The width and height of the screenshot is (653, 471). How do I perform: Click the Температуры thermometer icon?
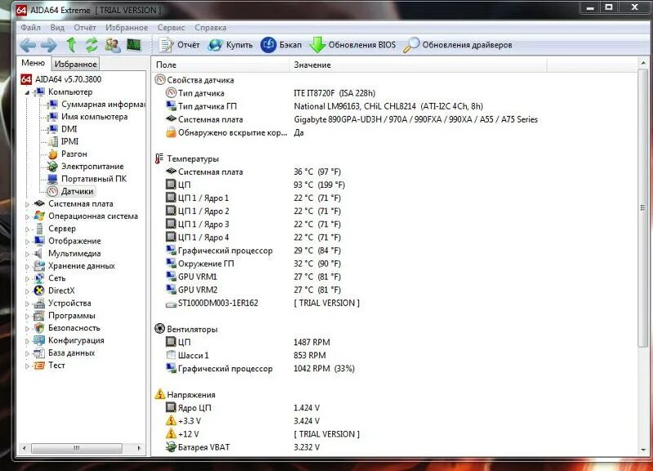click(159, 158)
